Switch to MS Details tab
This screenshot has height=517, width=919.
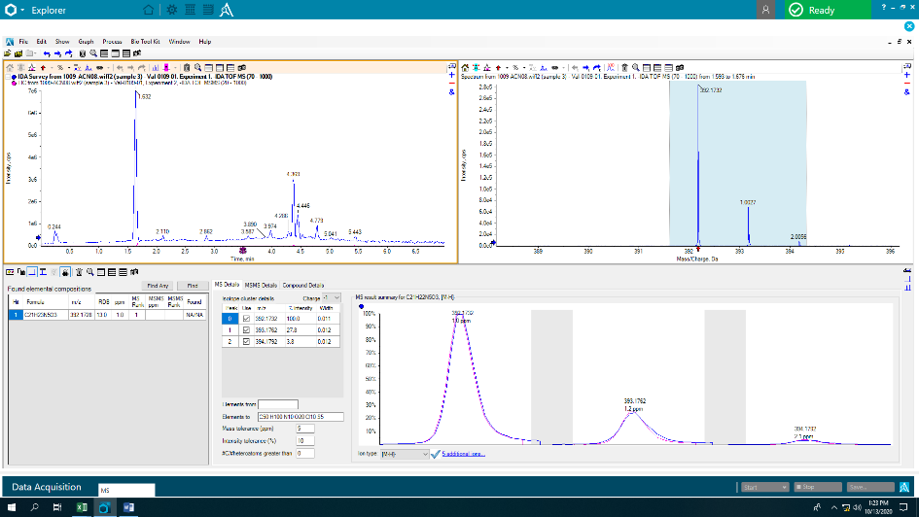(x=227, y=285)
